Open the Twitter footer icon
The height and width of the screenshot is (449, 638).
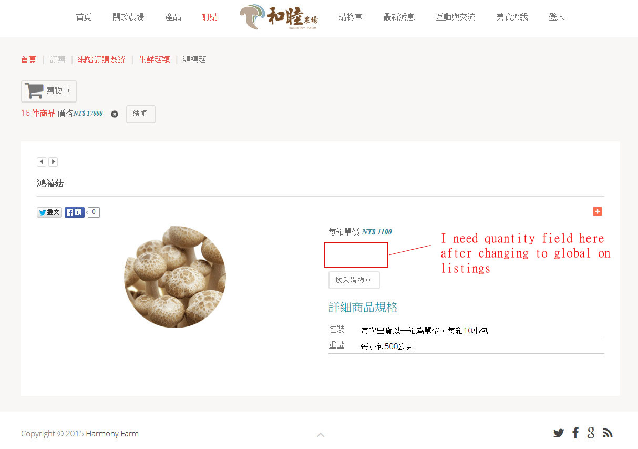click(x=558, y=433)
